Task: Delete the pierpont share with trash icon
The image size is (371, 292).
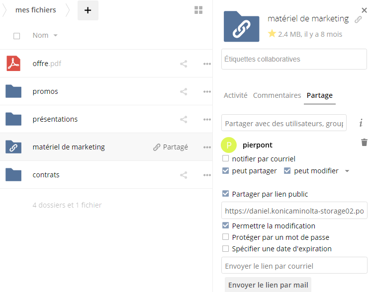Action: click(x=364, y=143)
